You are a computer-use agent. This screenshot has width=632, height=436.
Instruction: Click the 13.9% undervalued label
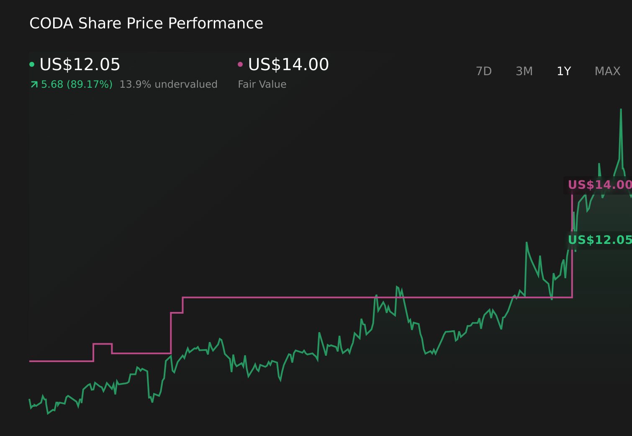tap(168, 84)
